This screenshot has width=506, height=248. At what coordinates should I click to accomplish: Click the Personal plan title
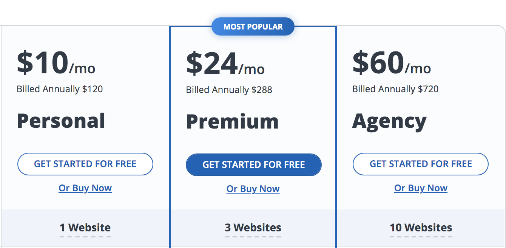(61, 121)
